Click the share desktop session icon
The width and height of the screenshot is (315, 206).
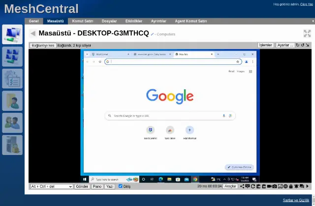click(242, 186)
